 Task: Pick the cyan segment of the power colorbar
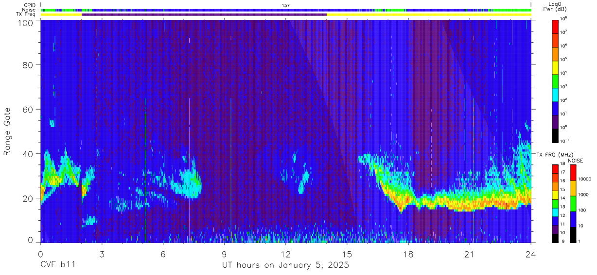pyautogui.click(x=555, y=94)
